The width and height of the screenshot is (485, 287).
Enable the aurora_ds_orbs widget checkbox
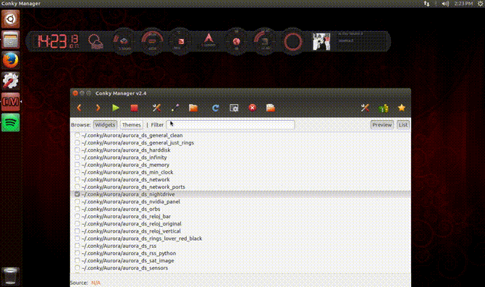tap(77, 209)
